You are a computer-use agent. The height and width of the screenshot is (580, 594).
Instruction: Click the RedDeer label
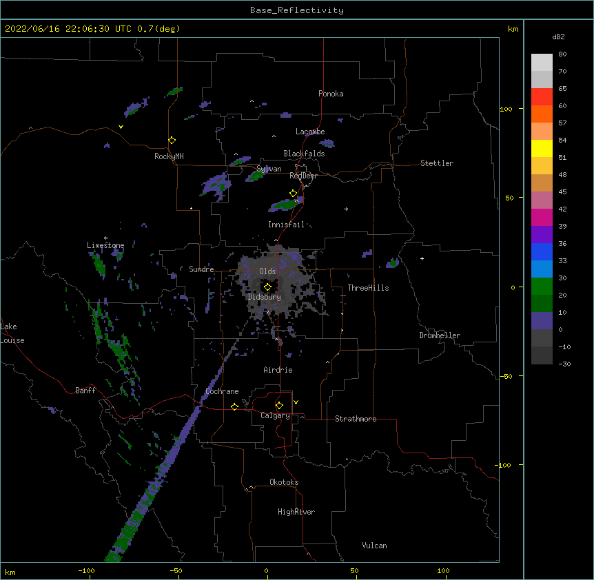coord(303,176)
